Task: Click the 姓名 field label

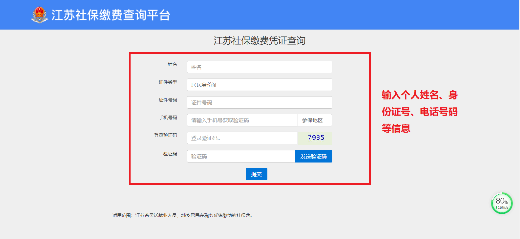Action: pos(172,64)
